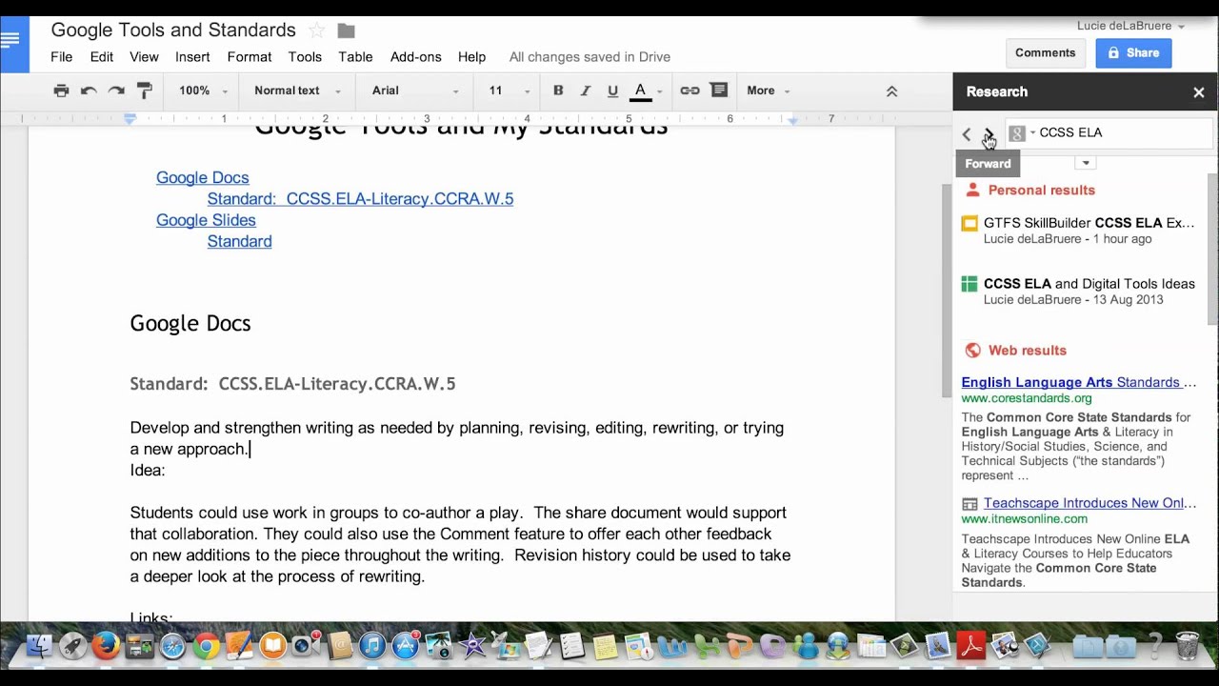Viewport: 1219px width, 686px height.
Task: Open the View menu
Action: click(144, 57)
